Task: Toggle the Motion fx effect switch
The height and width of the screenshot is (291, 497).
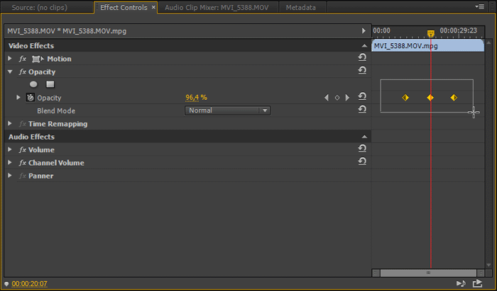Action: [x=23, y=59]
